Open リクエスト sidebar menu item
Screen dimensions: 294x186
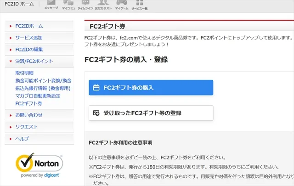pos(40,127)
